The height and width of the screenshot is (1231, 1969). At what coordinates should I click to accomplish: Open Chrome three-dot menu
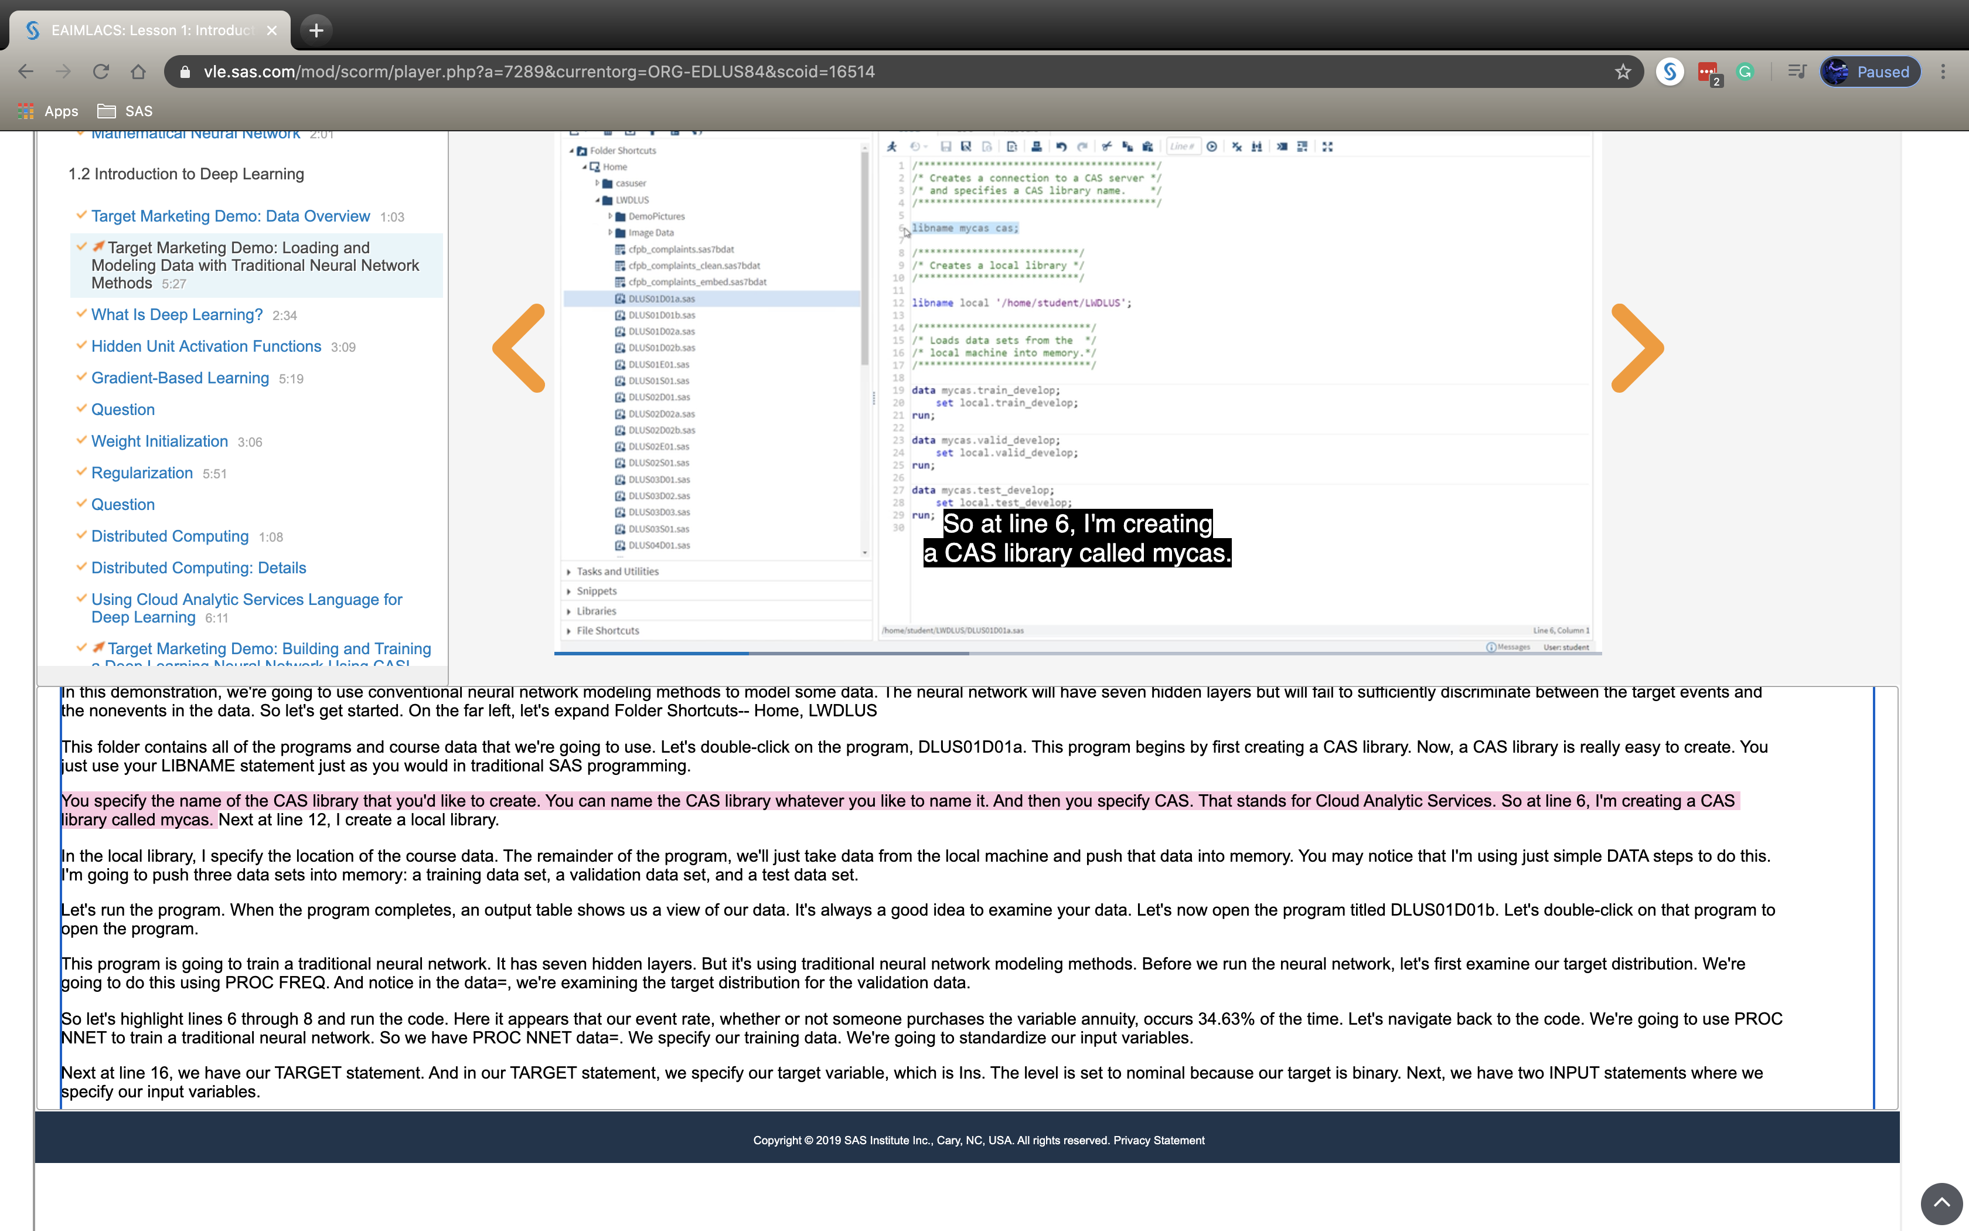[x=1943, y=72]
